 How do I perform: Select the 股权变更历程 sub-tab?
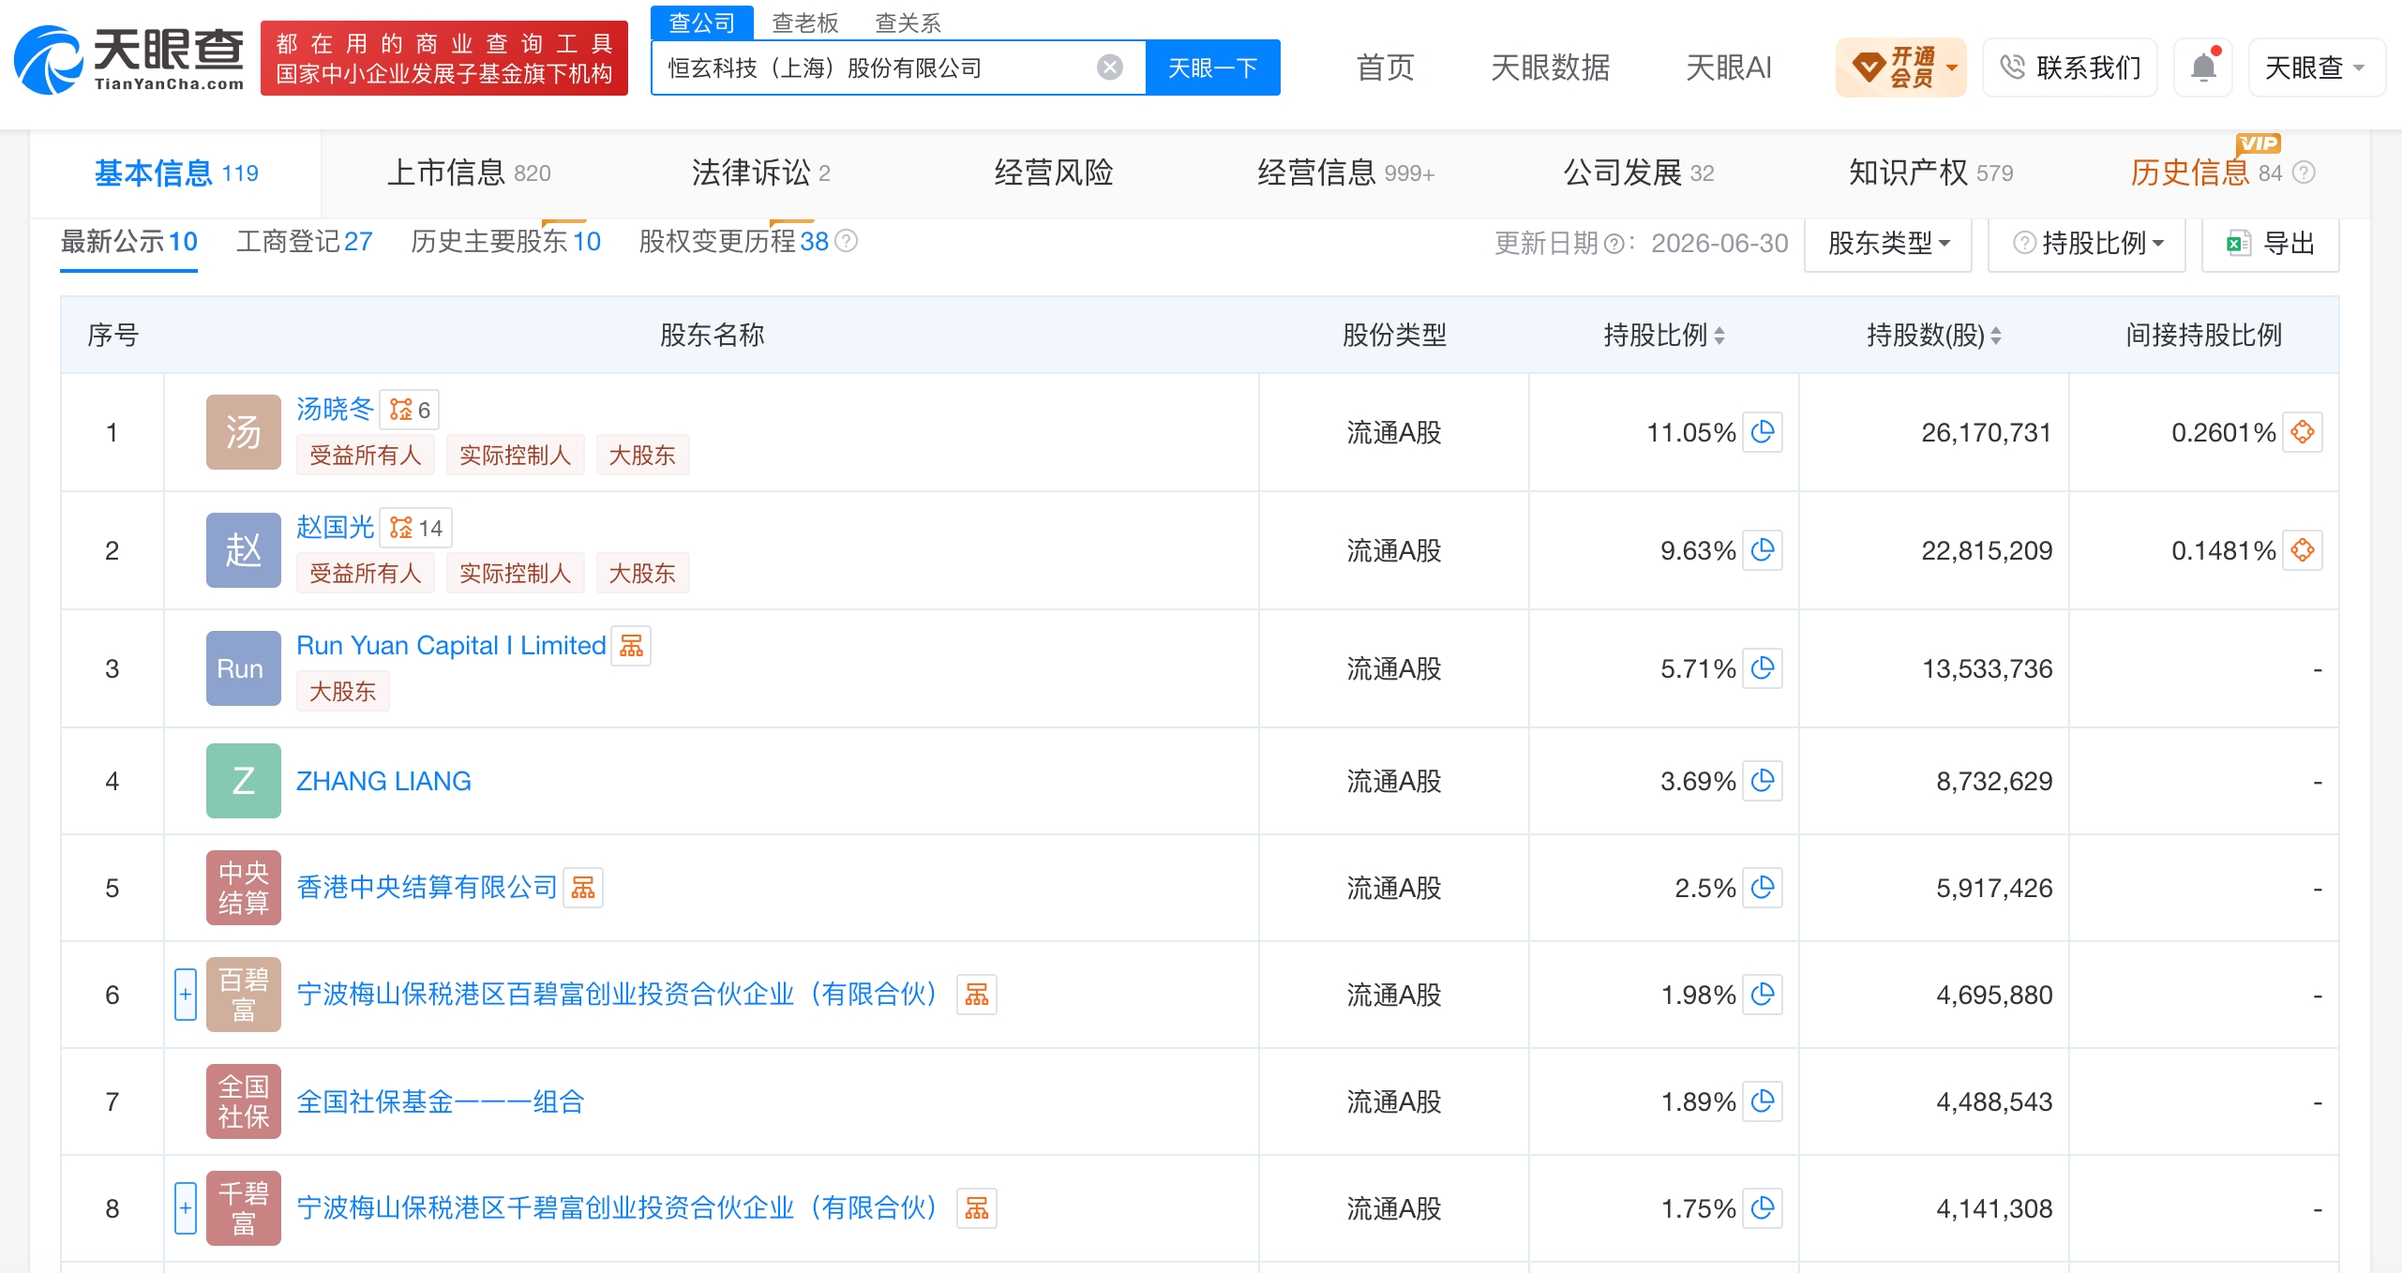[x=733, y=242]
